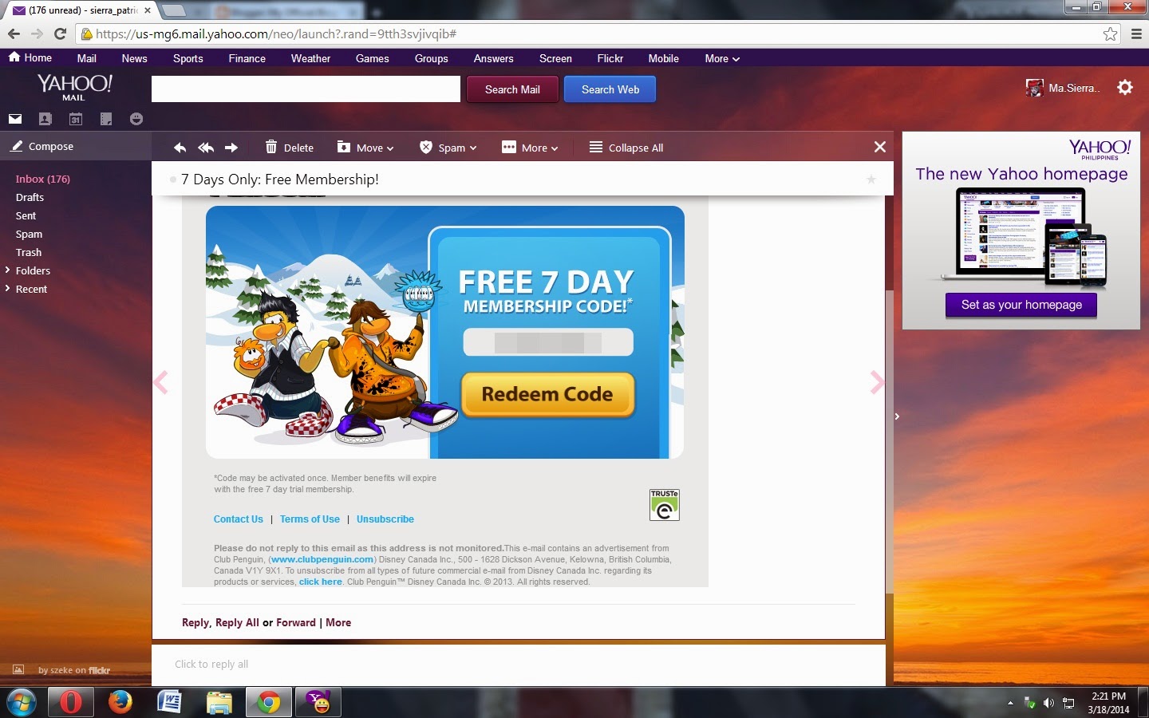Open the Trash folder

point(29,252)
